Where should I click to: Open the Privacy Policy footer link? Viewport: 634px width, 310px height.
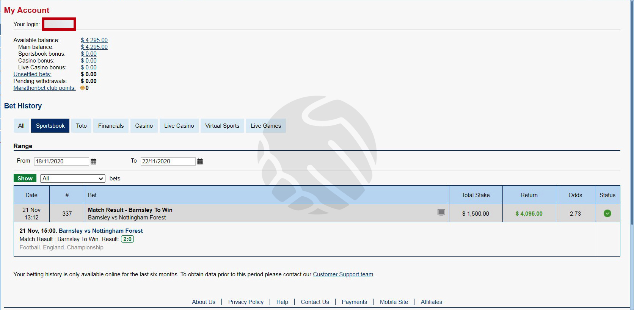coord(246,302)
